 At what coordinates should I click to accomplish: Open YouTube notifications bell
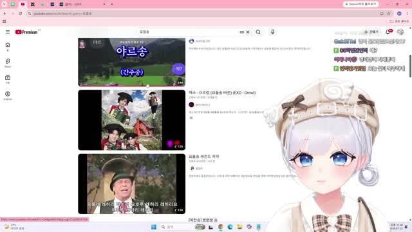tap(388, 32)
